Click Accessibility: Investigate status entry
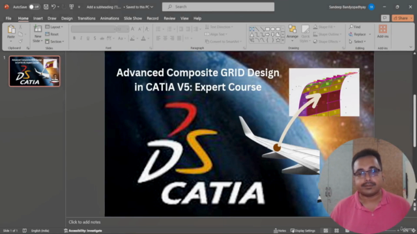Viewport: 417px width, 234px height. click(x=83, y=231)
